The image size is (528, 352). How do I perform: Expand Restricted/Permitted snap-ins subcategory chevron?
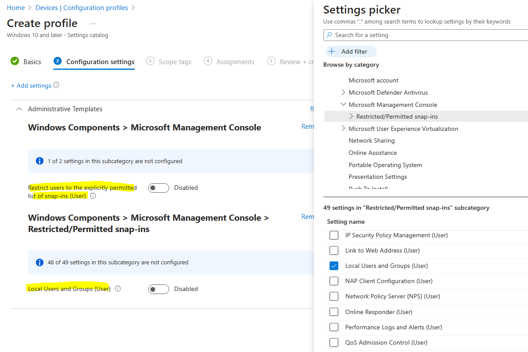[351, 116]
